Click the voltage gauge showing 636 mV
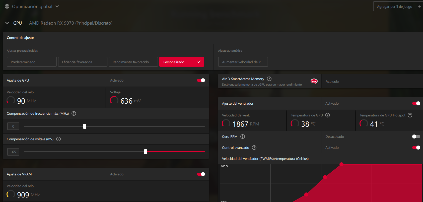This screenshot has height=202, width=423. pos(114,100)
